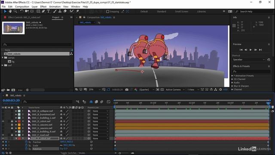Viewport: 275px width, 155px height.
Task: Collapse the comps folder in Project
Action: coord(3,58)
